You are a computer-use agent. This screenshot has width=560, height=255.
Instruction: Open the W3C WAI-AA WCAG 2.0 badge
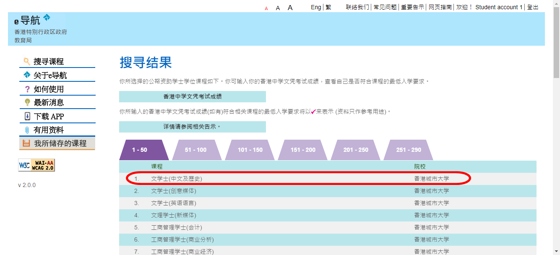click(x=36, y=165)
